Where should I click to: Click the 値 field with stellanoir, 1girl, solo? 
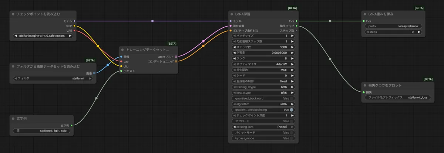pyautogui.click(x=41, y=131)
